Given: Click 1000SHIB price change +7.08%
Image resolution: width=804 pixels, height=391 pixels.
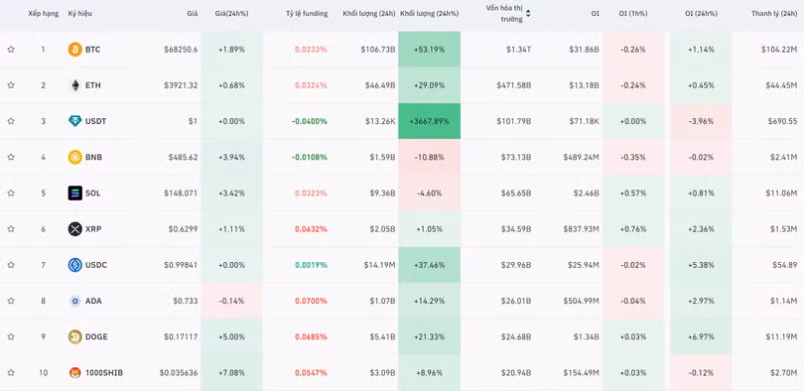Looking at the screenshot, I should click(x=231, y=372).
